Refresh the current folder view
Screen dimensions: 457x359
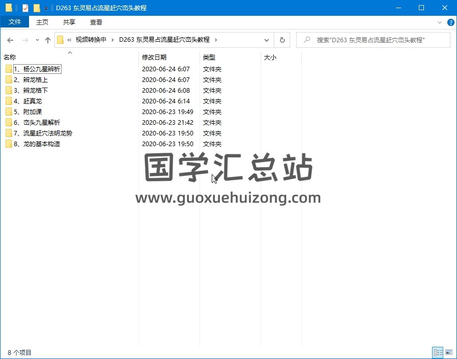click(282, 40)
